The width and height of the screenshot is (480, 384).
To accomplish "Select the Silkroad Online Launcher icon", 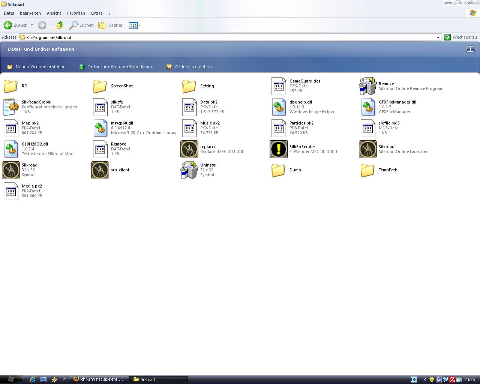I will point(368,149).
